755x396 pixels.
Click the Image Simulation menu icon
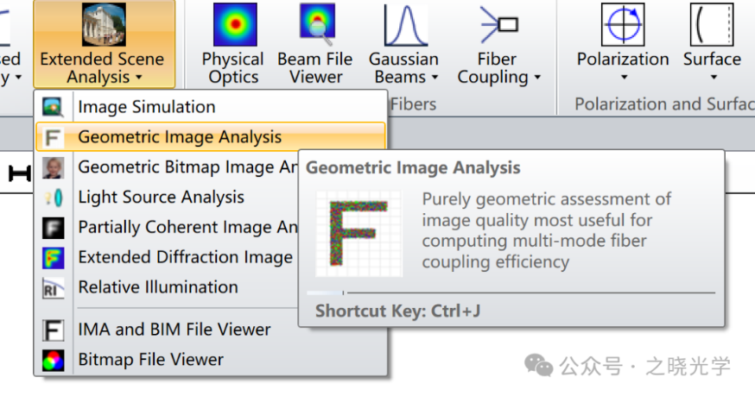click(54, 108)
